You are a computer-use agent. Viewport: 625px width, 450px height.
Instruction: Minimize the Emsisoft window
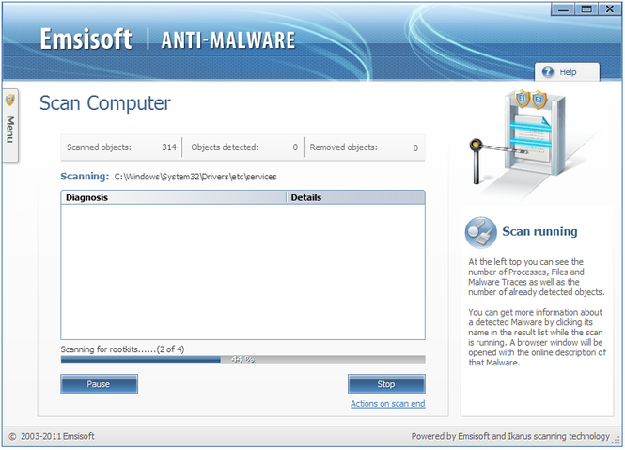[563, 9]
